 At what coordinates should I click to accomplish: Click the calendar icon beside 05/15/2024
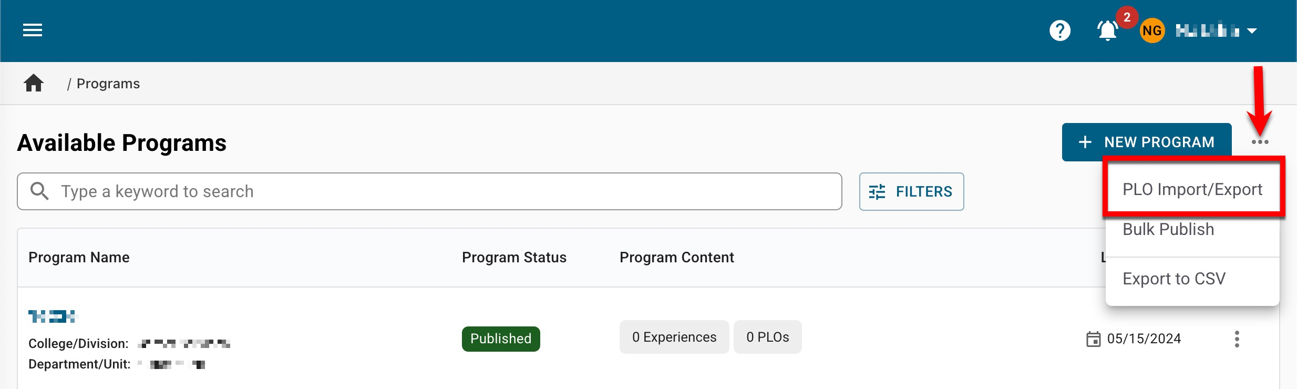tap(1093, 339)
